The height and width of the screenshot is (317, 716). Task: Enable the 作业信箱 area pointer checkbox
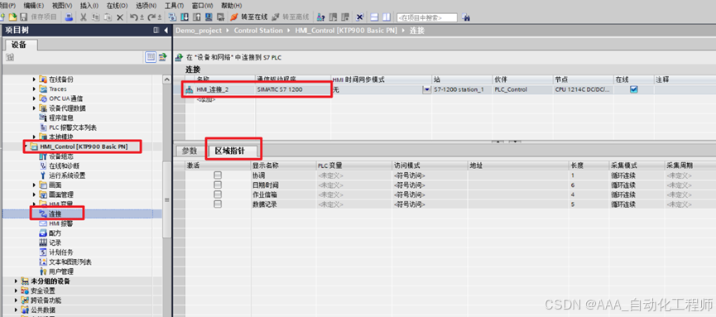point(218,195)
